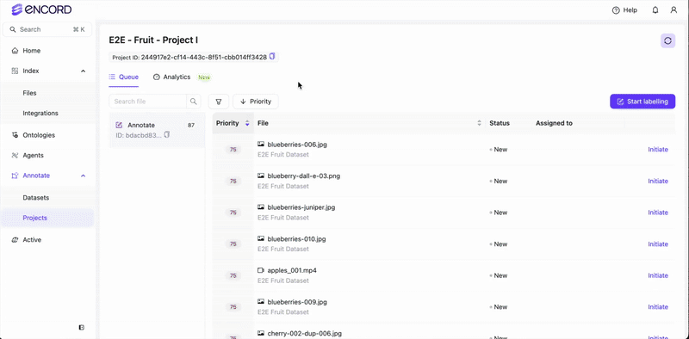Open Ontologies in the sidebar
This screenshot has height=339, width=689.
click(39, 135)
